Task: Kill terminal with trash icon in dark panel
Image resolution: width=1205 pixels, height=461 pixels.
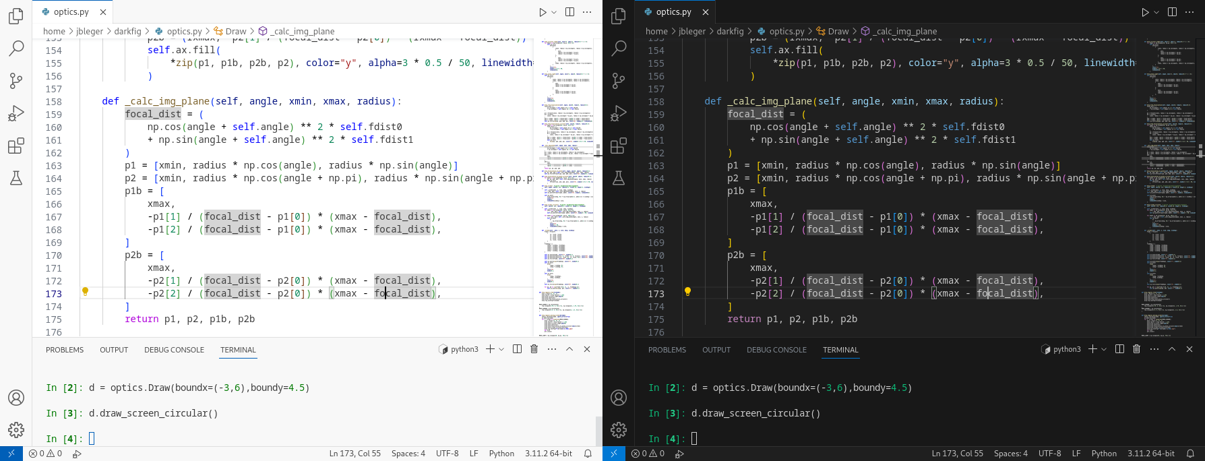Action: tap(1136, 349)
